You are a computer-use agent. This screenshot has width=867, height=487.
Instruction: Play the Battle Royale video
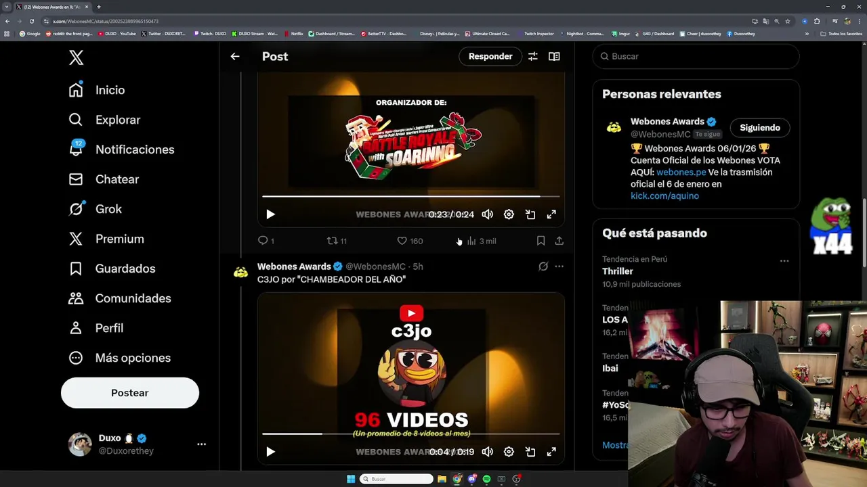(270, 214)
